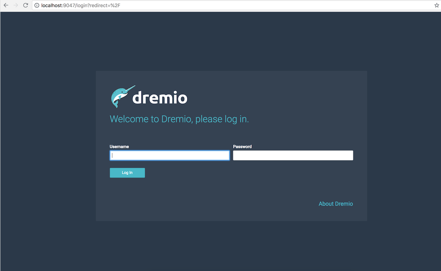Viewport: 441px width, 271px height.
Task: Bookmark this page with star icon
Action: click(x=436, y=6)
